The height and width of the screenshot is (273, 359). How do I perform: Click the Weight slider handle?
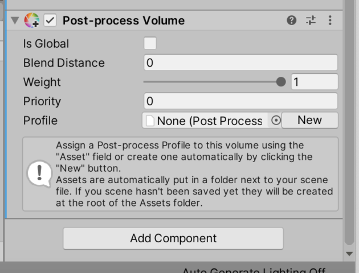[x=281, y=82]
